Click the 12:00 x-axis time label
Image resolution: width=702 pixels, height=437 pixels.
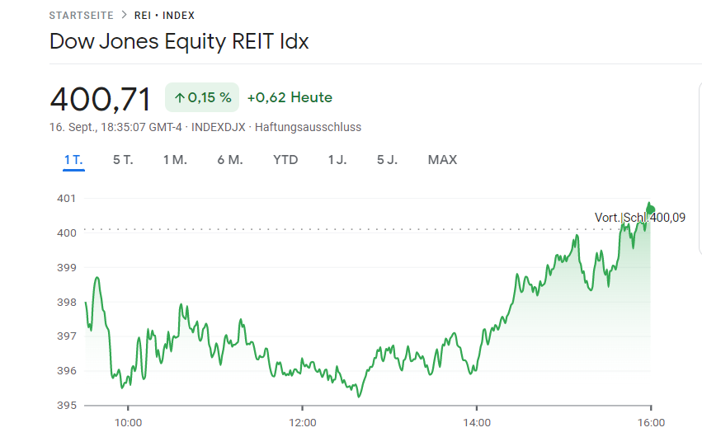coord(303,423)
